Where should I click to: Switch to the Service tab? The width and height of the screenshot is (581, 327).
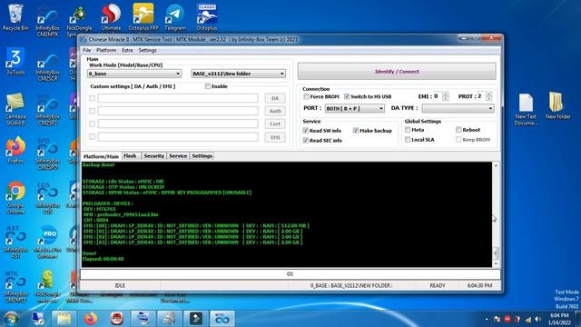click(x=178, y=155)
